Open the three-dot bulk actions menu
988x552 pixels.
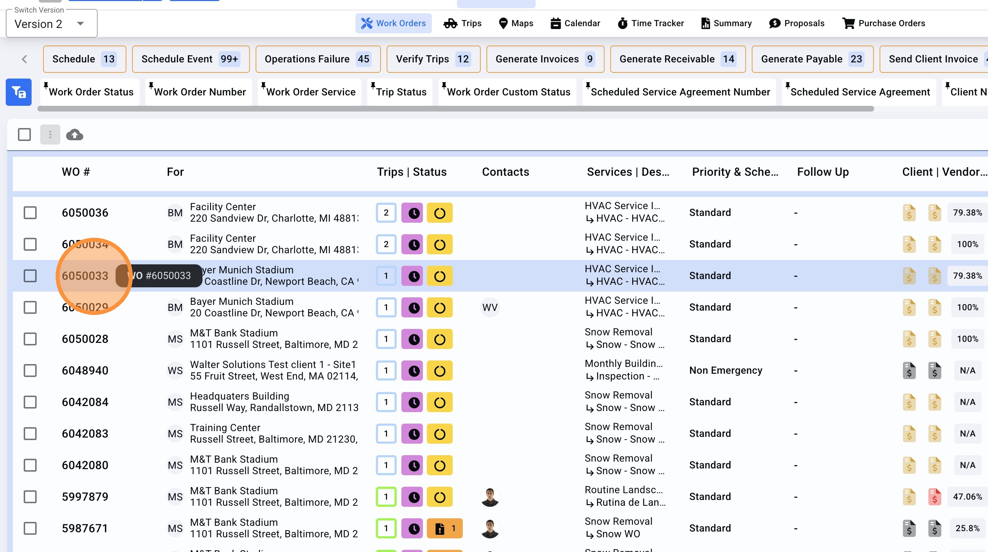click(x=50, y=135)
